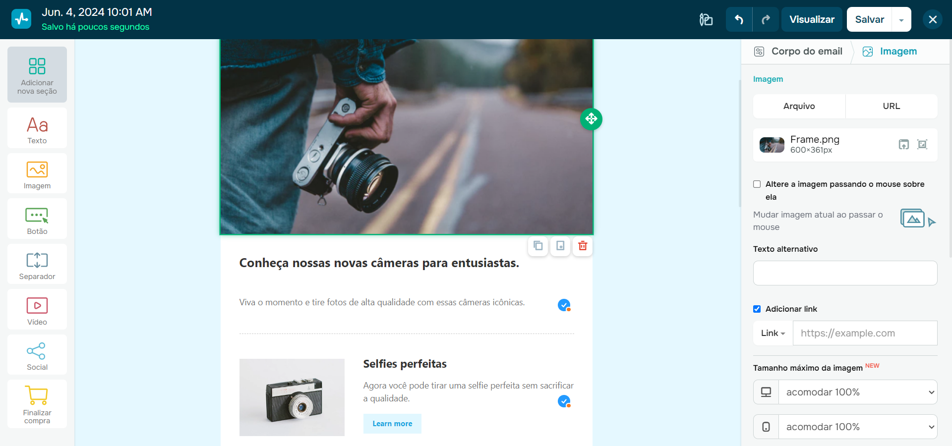The width and height of the screenshot is (952, 446).
Task: Open desktop max image size dropdown
Action: (x=858, y=392)
